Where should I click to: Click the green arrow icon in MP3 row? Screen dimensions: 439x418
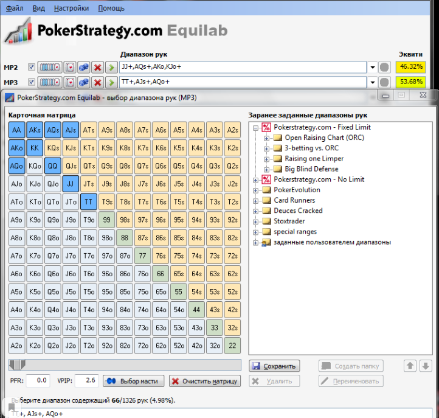[x=111, y=82]
